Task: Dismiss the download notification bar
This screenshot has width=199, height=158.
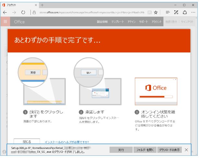Action: coord(186,150)
